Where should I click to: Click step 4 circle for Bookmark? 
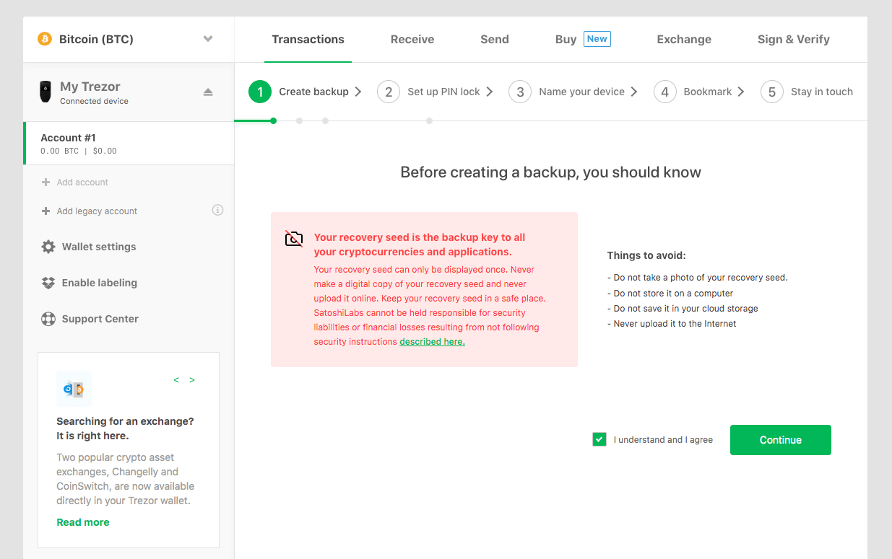(665, 92)
